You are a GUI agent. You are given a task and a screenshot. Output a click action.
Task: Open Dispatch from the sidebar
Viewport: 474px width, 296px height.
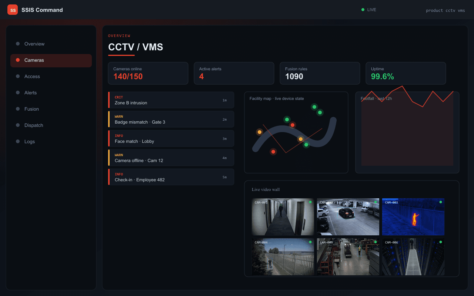click(51, 125)
